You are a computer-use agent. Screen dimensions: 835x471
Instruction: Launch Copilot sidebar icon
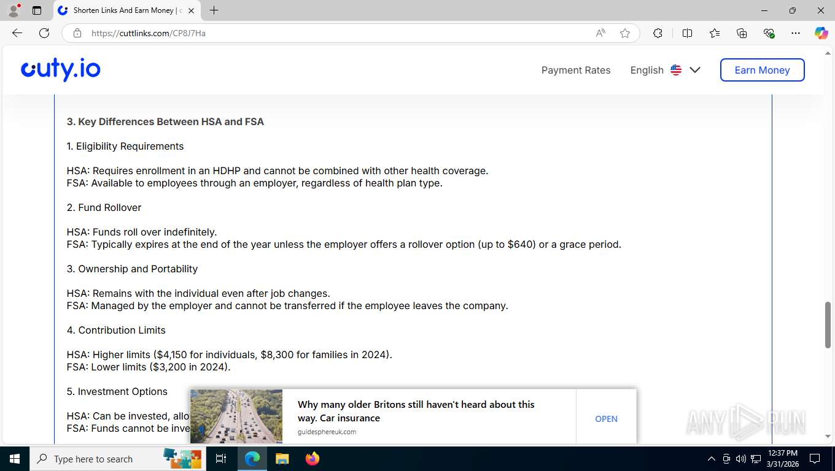[821, 33]
